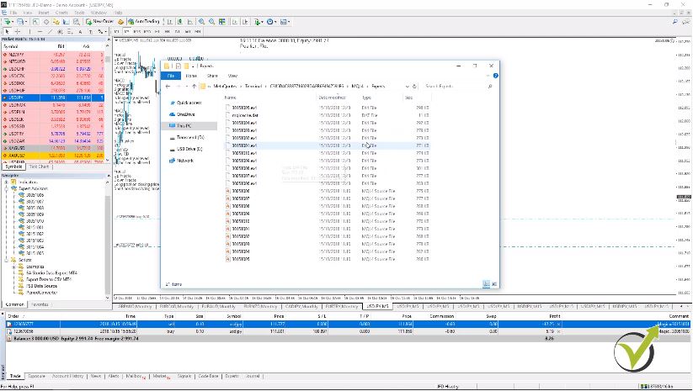Click the line chart type icon

190,21
